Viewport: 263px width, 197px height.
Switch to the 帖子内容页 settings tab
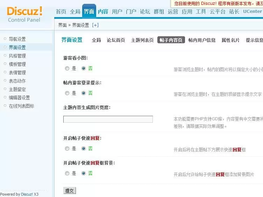(171, 40)
